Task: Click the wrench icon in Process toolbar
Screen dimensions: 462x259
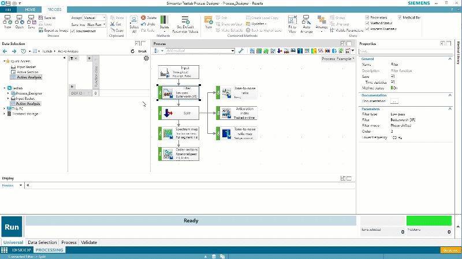Action: pyautogui.click(x=241, y=51)
